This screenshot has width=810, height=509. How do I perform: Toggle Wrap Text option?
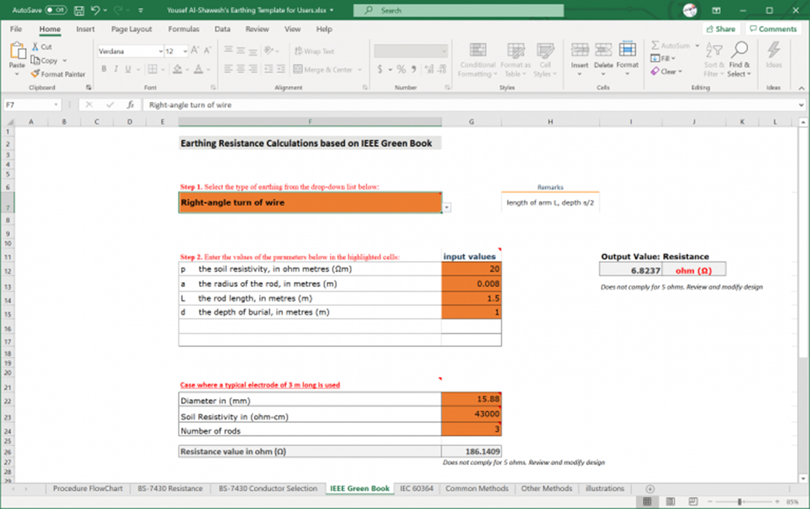[x=314, y=51]
